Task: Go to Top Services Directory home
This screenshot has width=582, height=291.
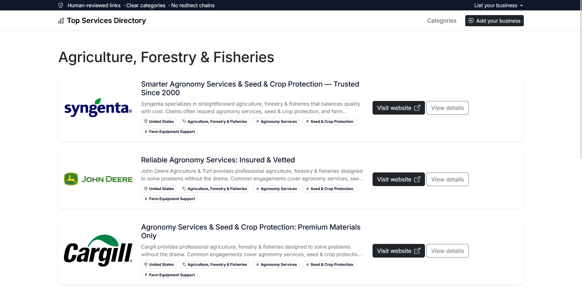Action: pos(106,21)
